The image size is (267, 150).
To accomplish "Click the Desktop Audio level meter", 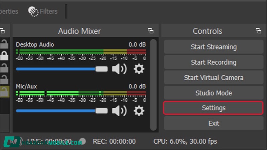I will 81,52.
